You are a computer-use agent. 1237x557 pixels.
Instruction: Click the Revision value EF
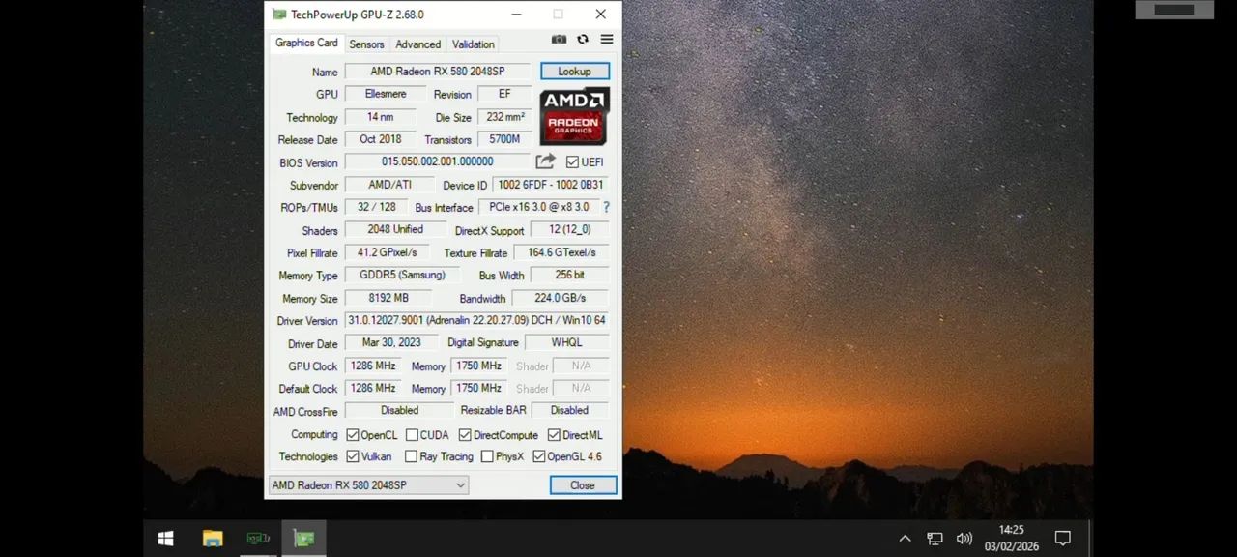click(504, 94)
